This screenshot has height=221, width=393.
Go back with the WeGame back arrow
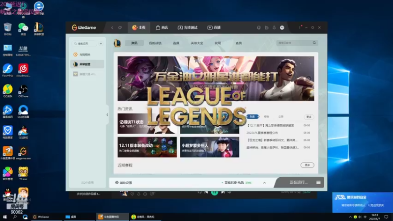(112, 28)
